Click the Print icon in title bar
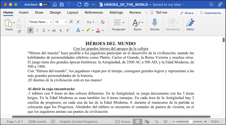 (87, 5)
